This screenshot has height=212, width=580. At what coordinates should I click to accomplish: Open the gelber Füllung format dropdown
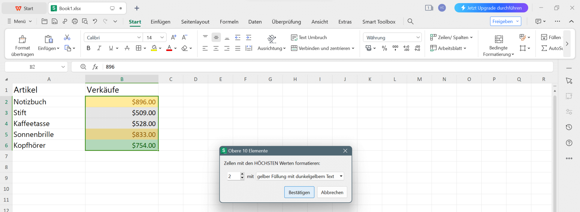341,176
